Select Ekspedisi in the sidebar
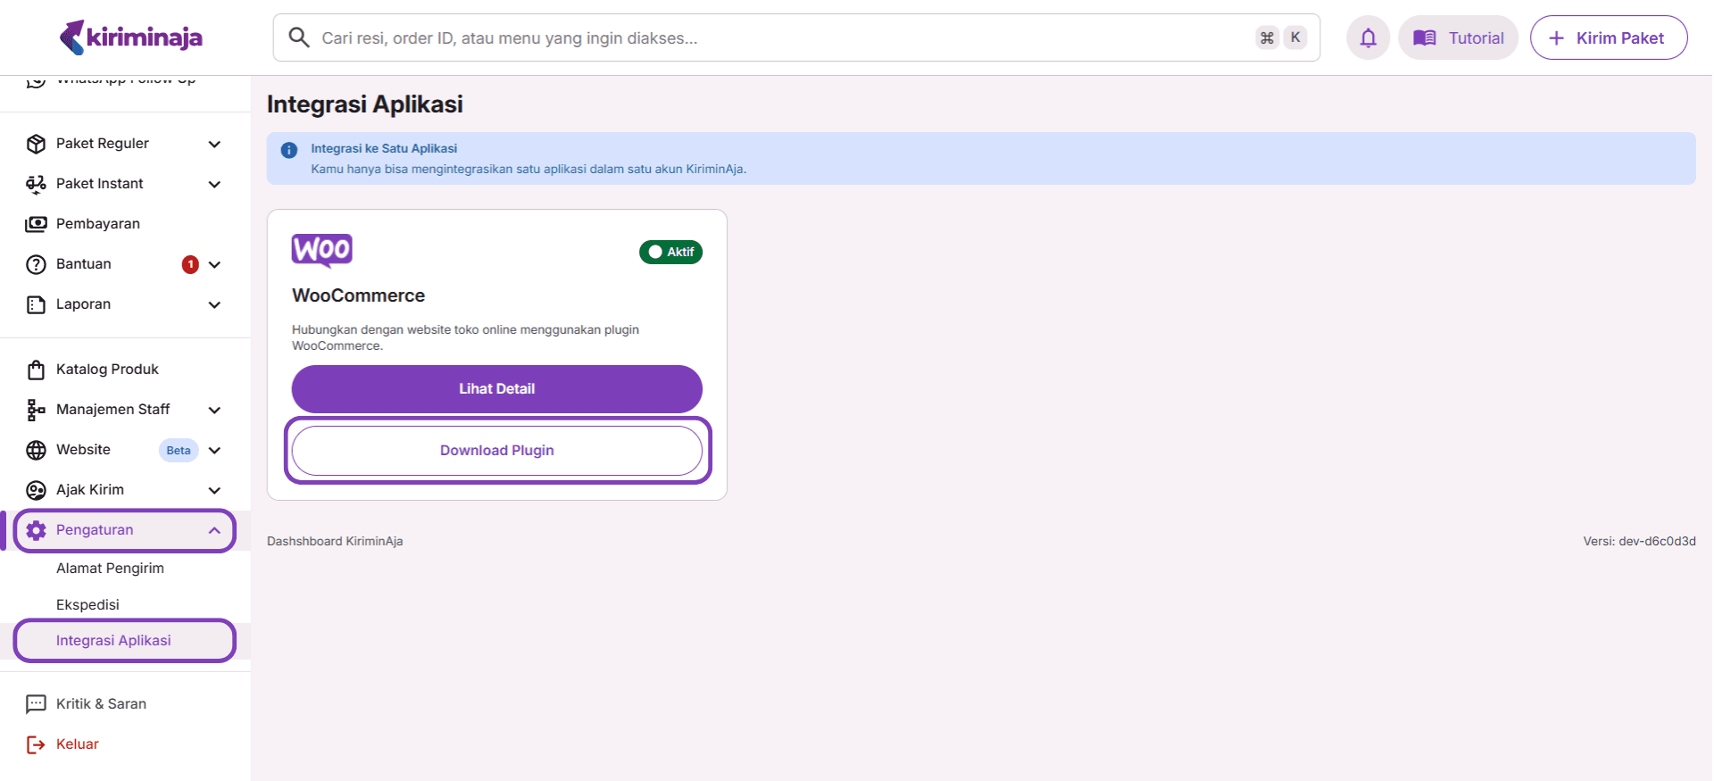This screenshot has height=781, width=1714. coord(87,605)
